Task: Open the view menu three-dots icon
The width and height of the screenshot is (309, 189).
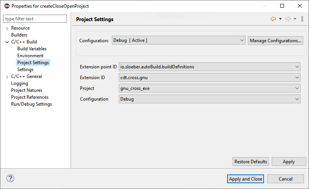Action: point(302,19)
